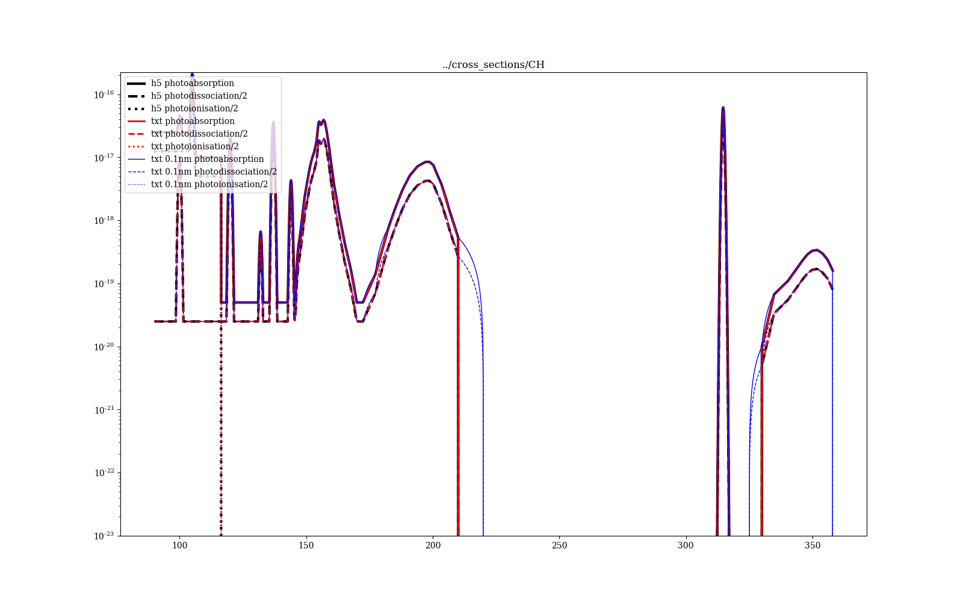Click the x-axis tick label 300

pos(686,545)
